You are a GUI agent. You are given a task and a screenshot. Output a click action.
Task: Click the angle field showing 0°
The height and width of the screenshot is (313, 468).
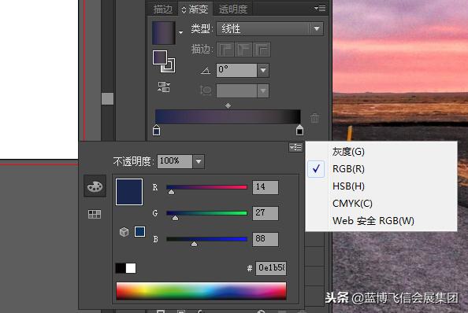pyautogui.click(x=236, y=71)
